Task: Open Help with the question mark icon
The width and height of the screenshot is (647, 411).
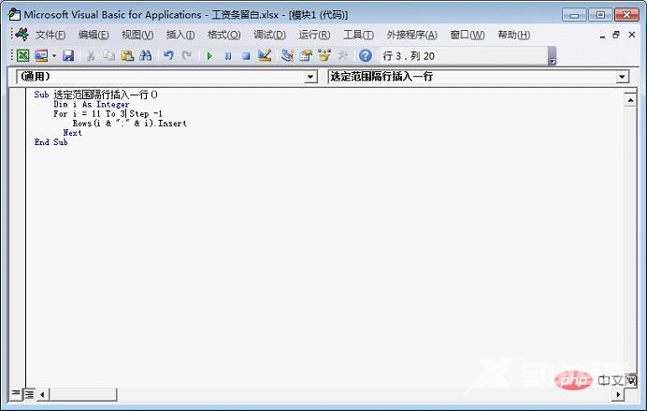Action: pos(365,56)
